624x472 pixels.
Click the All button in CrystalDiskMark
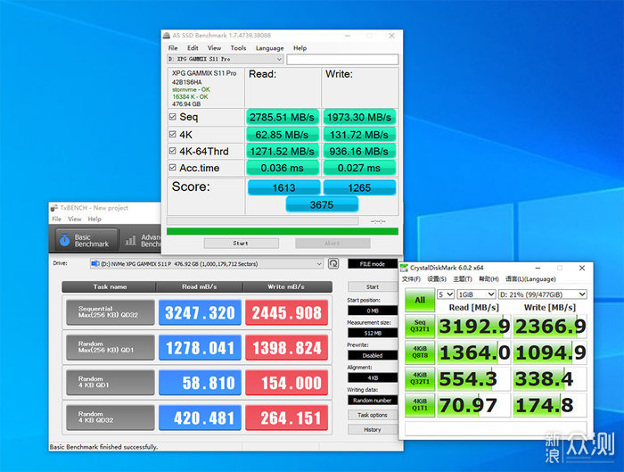tap(420, 300)
